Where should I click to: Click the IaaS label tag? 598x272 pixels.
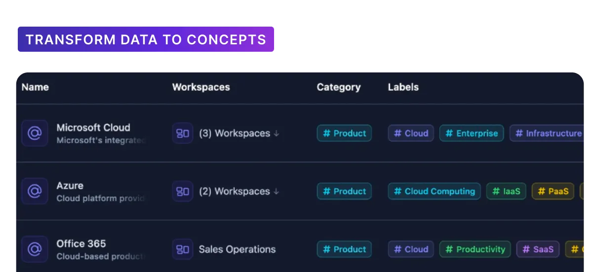pyautogui.click(x=506, y=191)
